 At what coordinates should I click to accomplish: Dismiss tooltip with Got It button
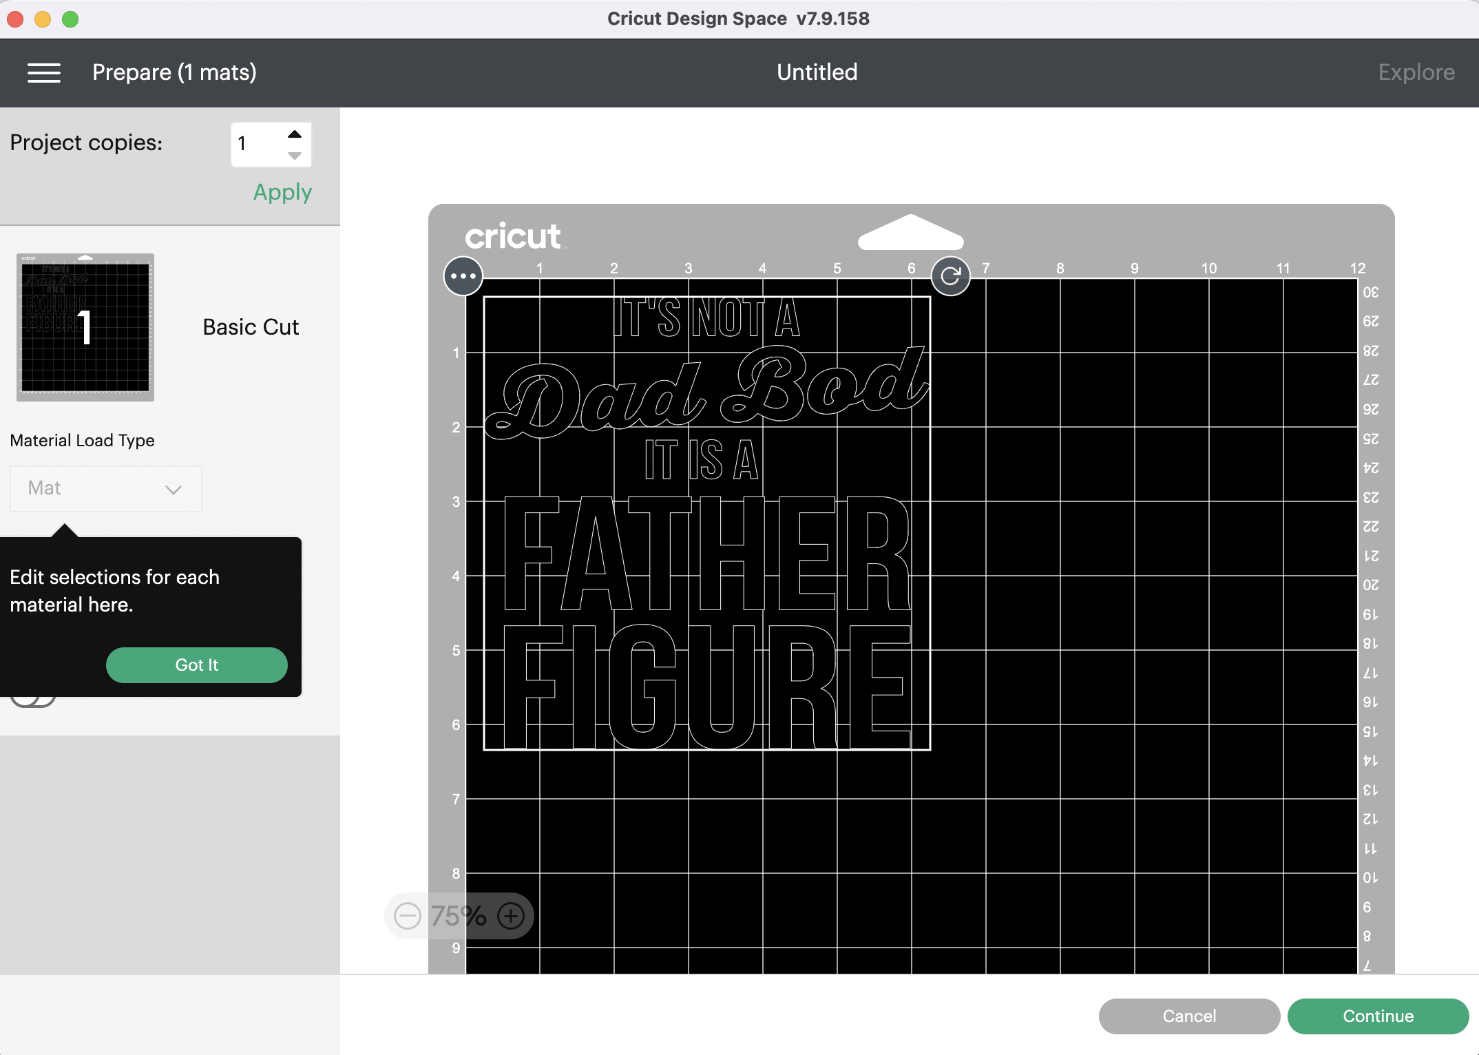coord(197,665)
